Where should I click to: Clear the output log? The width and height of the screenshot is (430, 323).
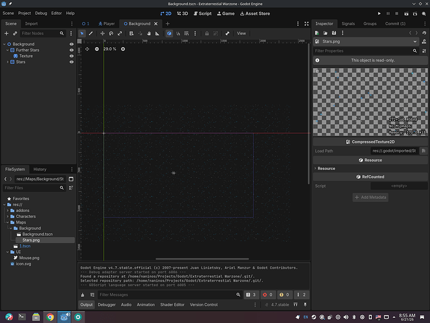coord(83,295)
